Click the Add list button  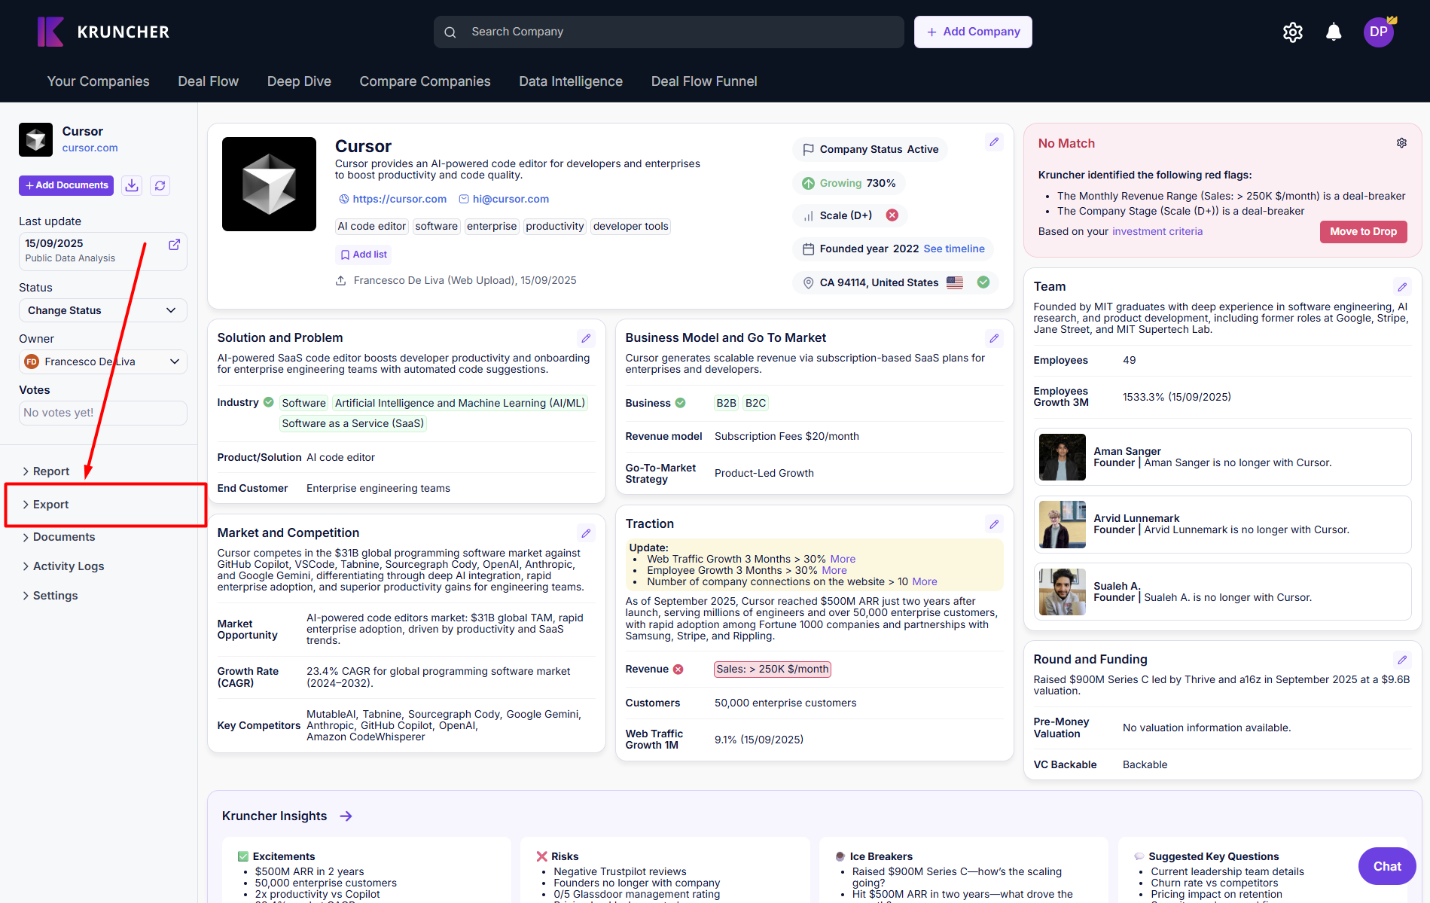click(x=364, y=255)
